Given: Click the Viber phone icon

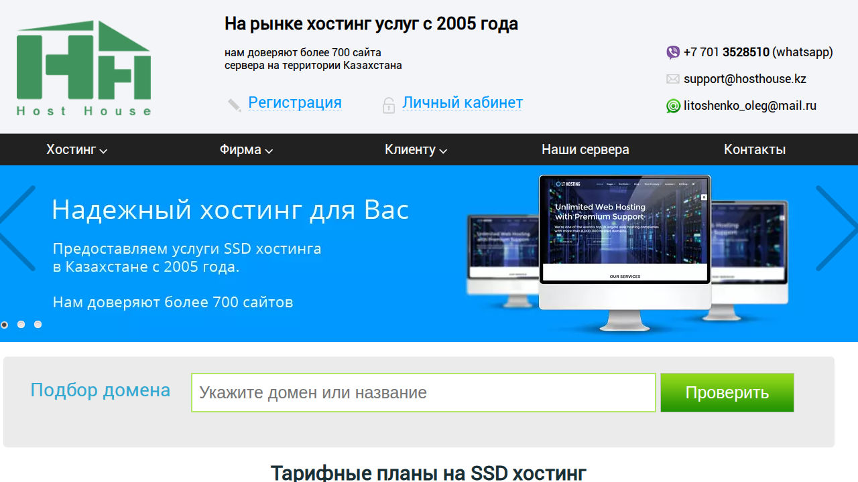Looking at the screenshot, I should 673,52.
